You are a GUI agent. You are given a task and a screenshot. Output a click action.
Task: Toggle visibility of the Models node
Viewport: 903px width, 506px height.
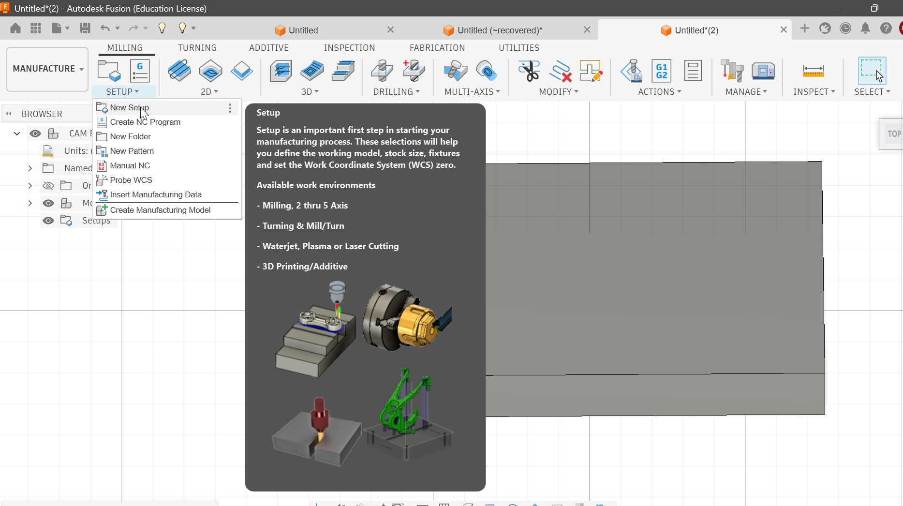point(48,203)
